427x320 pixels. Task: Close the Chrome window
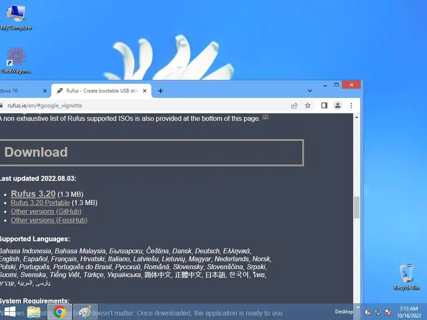pos(351,85)
